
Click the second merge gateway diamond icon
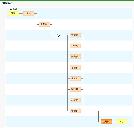click(x=89, y=111)
